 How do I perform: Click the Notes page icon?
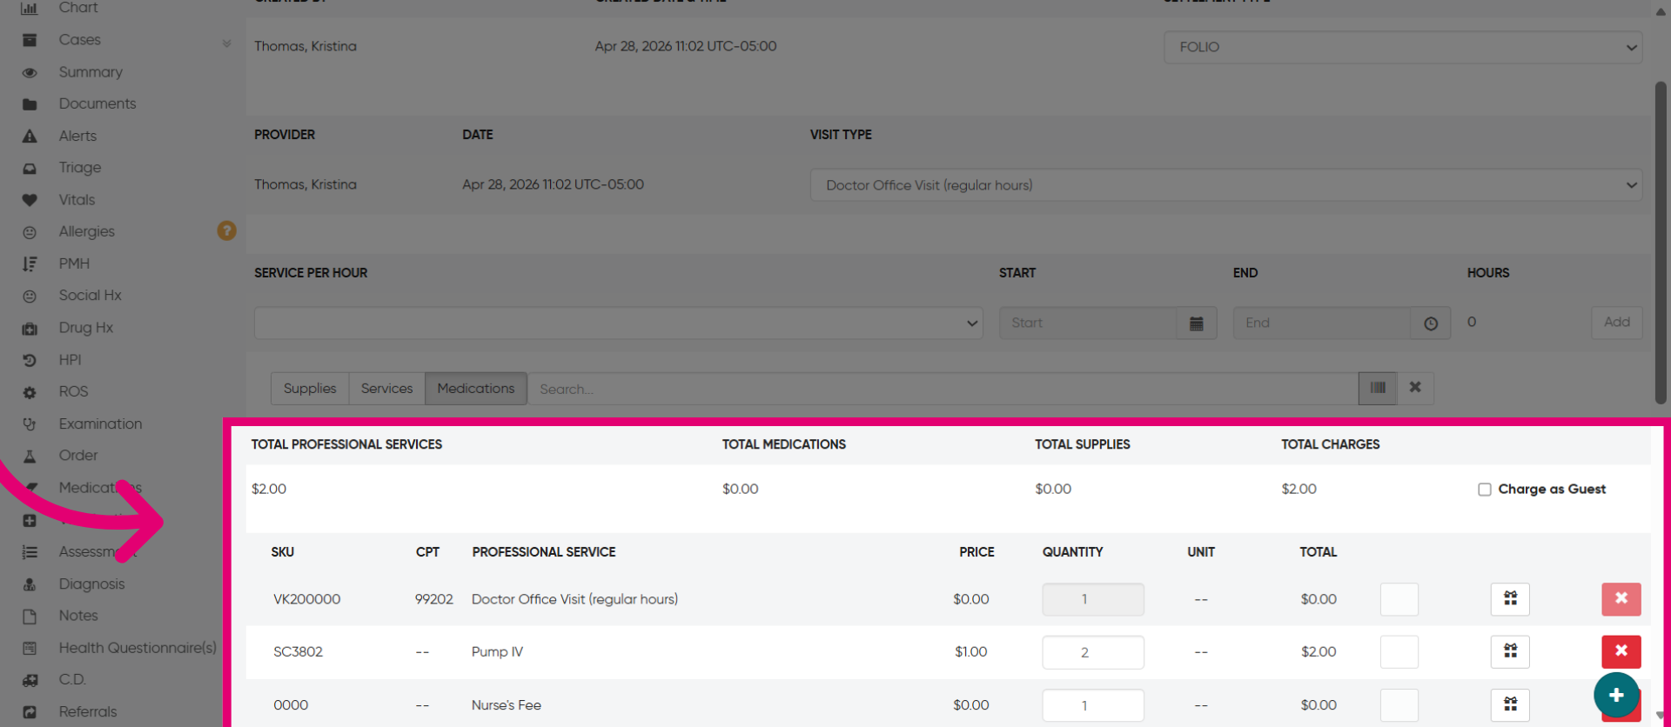pyautogui.click(x=30, y=617)
